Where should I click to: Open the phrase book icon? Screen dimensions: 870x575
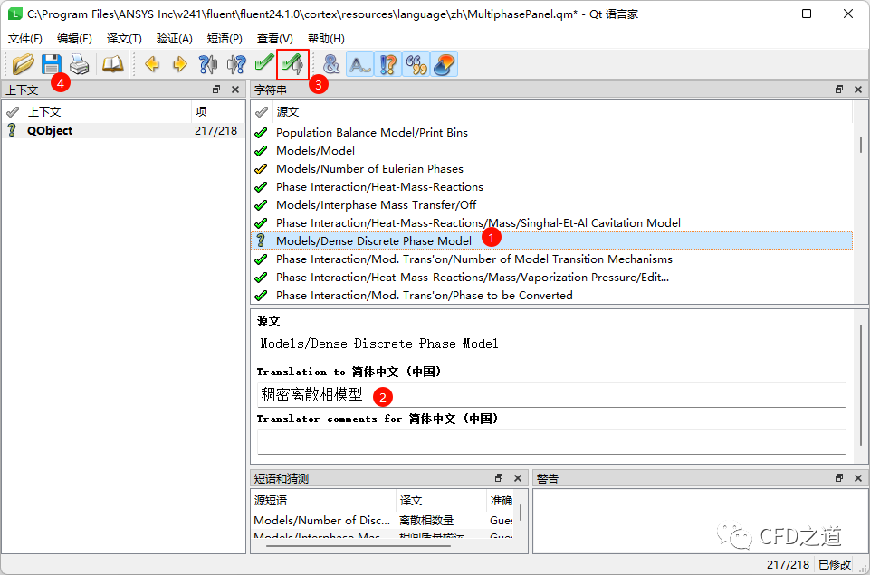coord(112,64)
